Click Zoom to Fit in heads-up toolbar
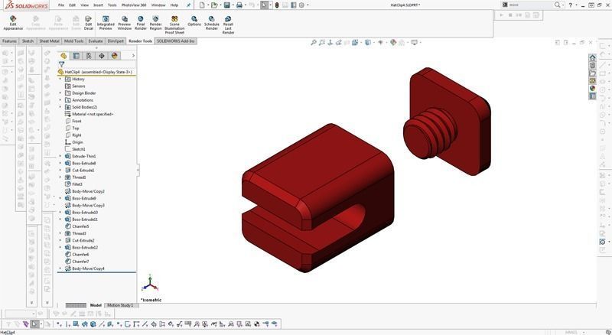 (x=314, y=43)
